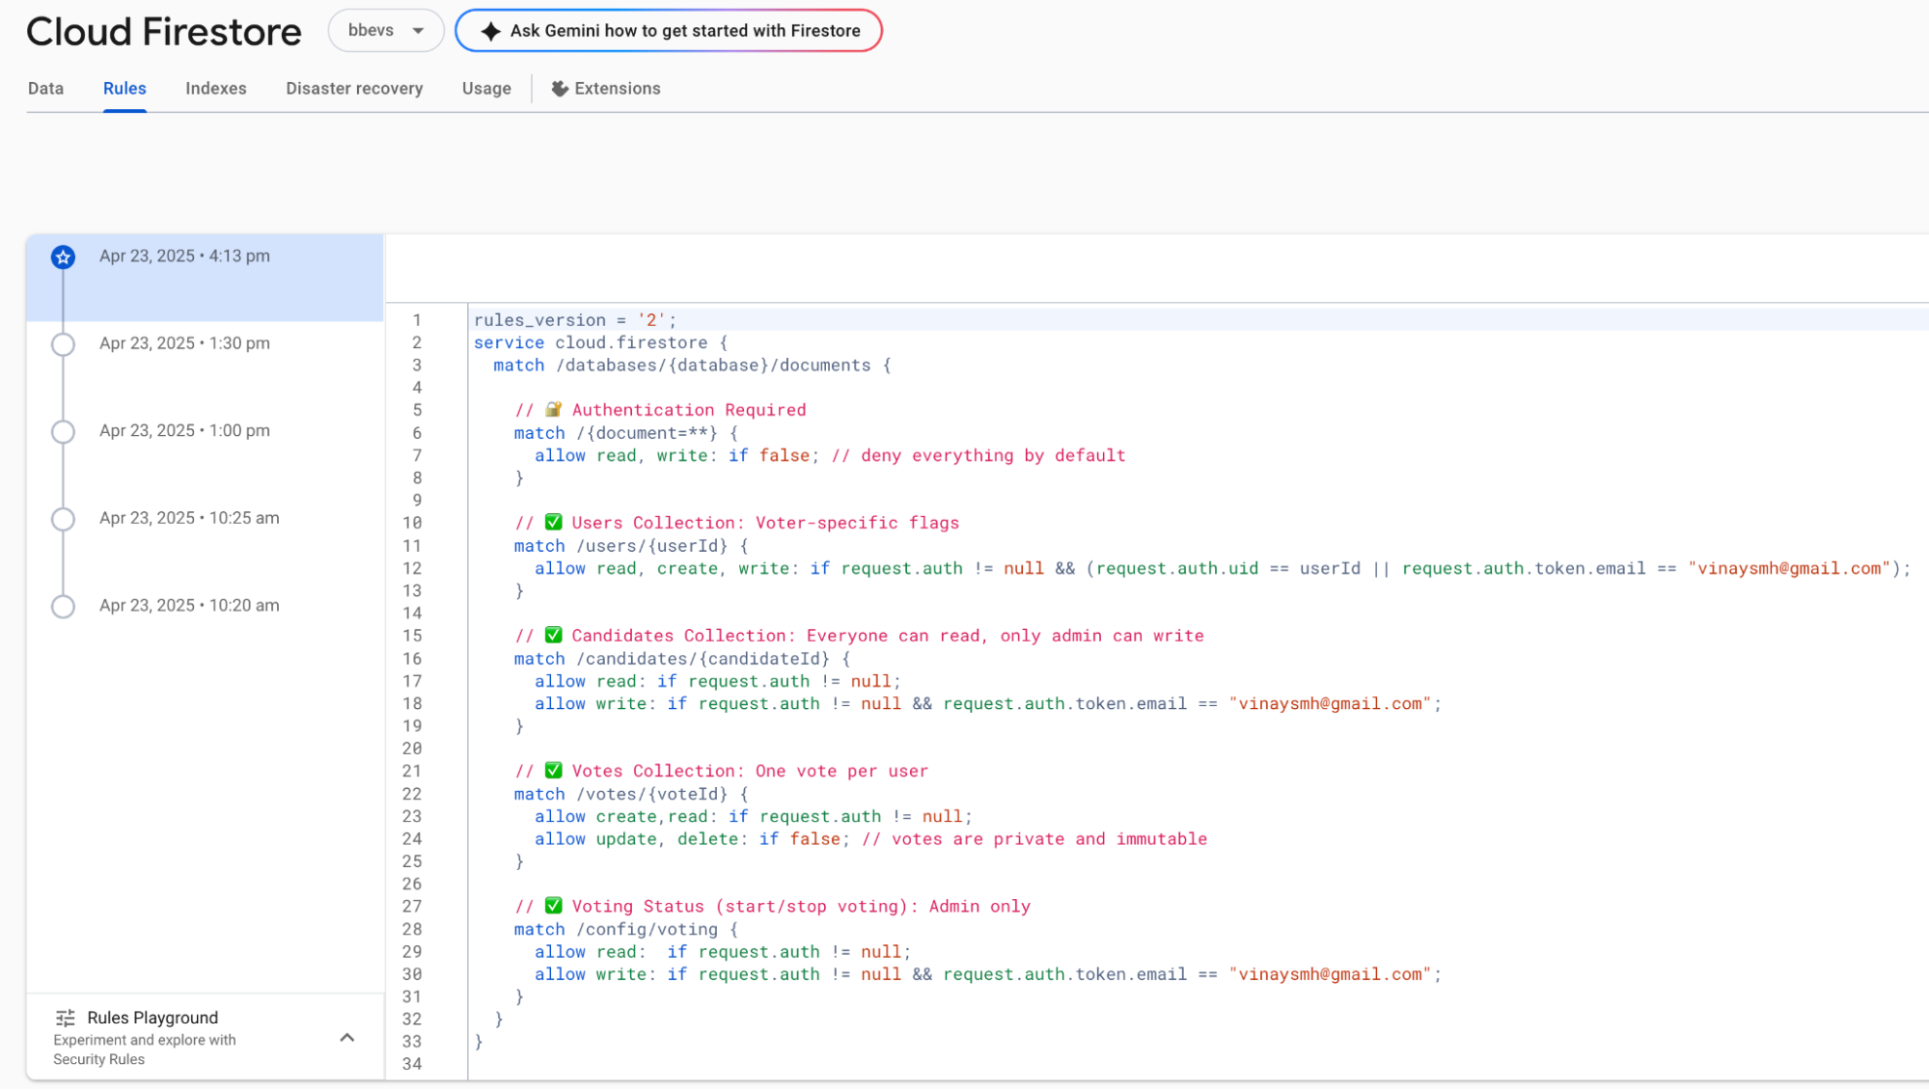Select version marker for 1:30 pm

click(x=64, y=344)
